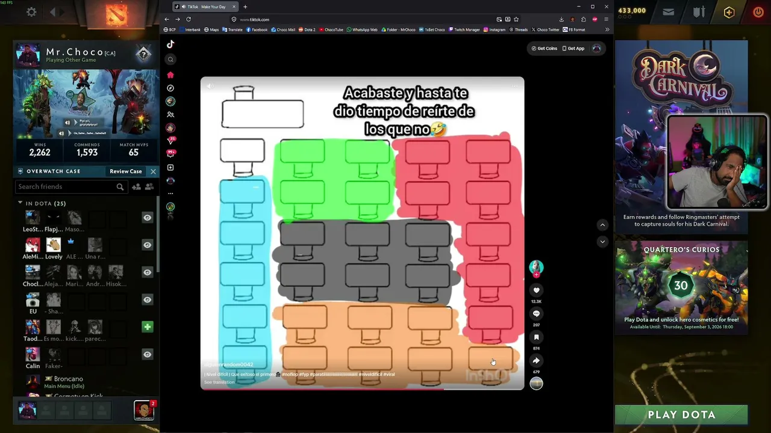771x433 pixels.
Task: Click the TikTok video progress bar
Action: [363, 389]
